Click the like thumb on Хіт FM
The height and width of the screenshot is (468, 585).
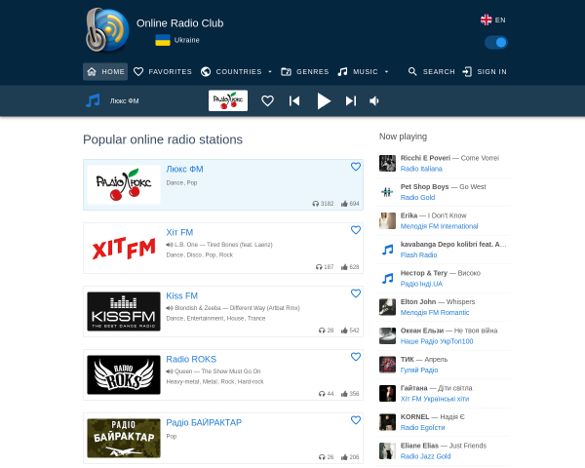(344, 267)
